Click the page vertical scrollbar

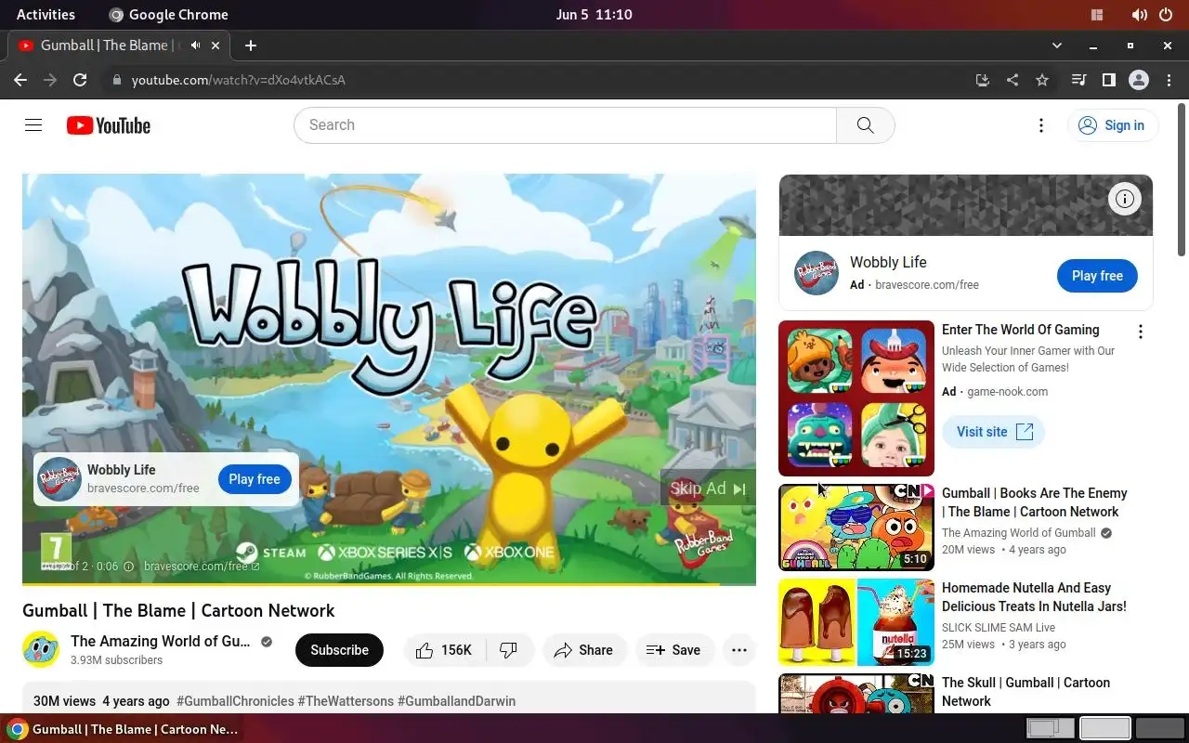[1182, 181]
